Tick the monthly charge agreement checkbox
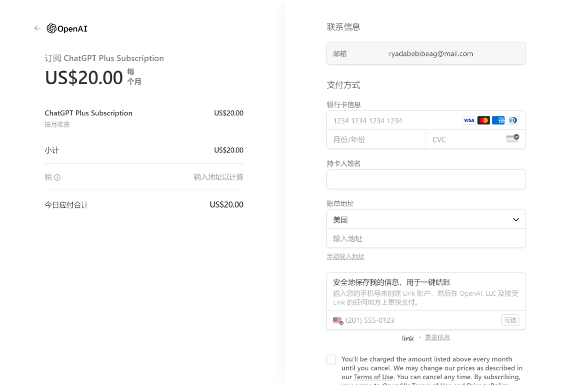Viewport: 565px width, 385px height. (x=331, y=359)
